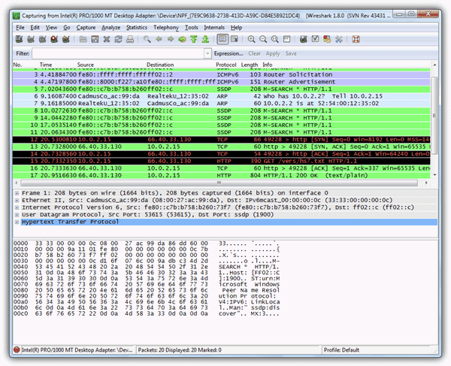Sort by the Protocol column header
451x366 pixels.
[x=225, y=65]
